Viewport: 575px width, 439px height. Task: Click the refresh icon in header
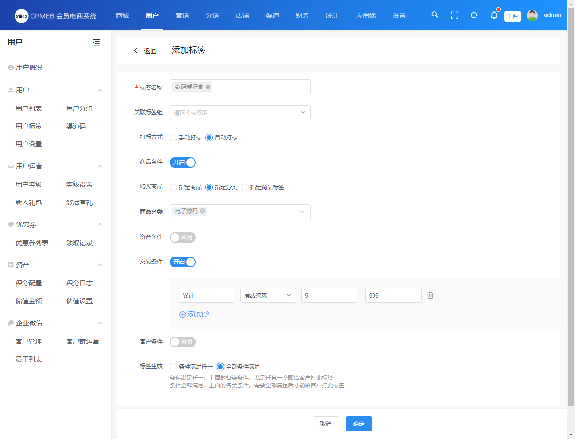pyautogui.click(x=474, y=15)
